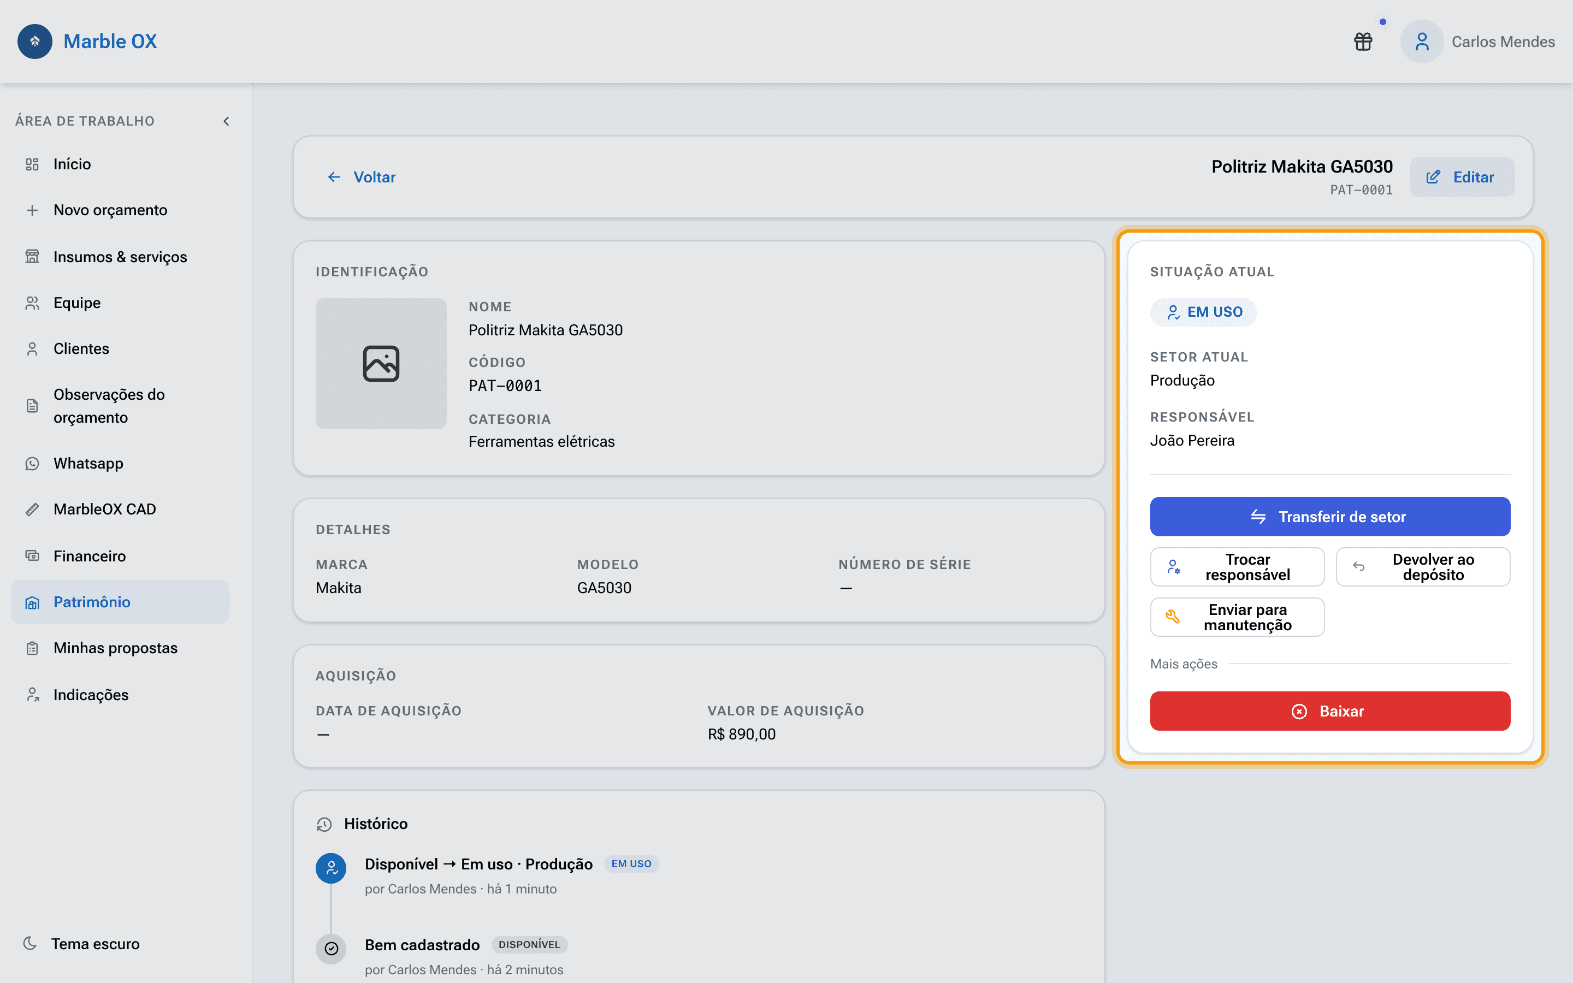This screenshot has width=1573, height=983.
Task: Click the João Pereira responsável name
Action: [1192, 441]
